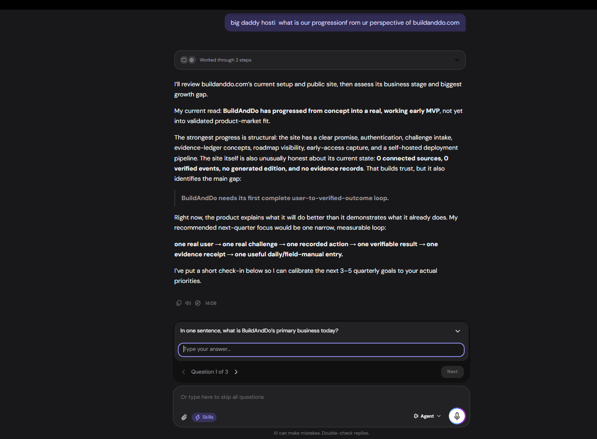Expand the 'Worked through 2 steps' section

tap(320, 60)
